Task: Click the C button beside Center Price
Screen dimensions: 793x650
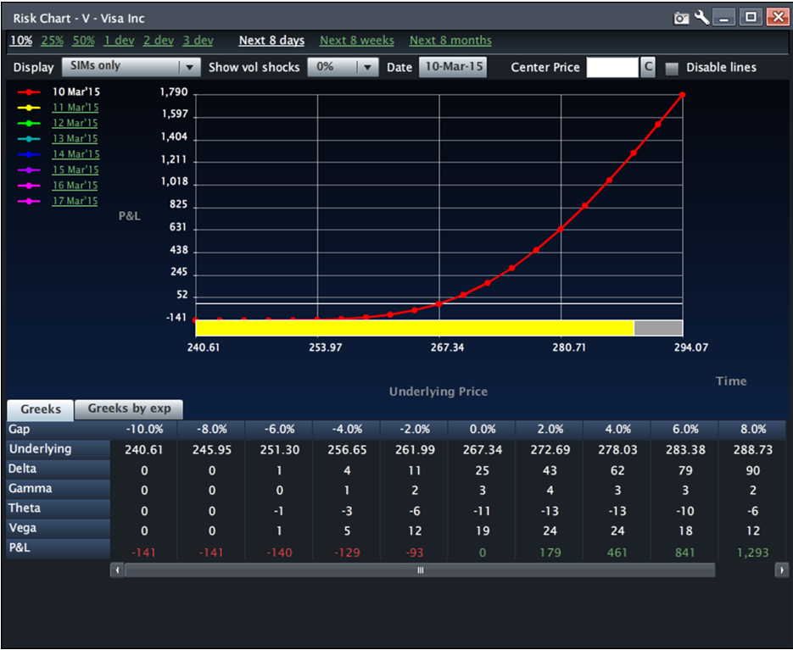Action: tap(648, 68)
